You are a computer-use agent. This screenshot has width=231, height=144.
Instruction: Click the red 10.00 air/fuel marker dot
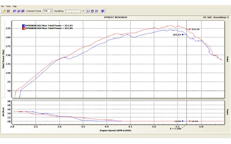[x=190, y=121]
